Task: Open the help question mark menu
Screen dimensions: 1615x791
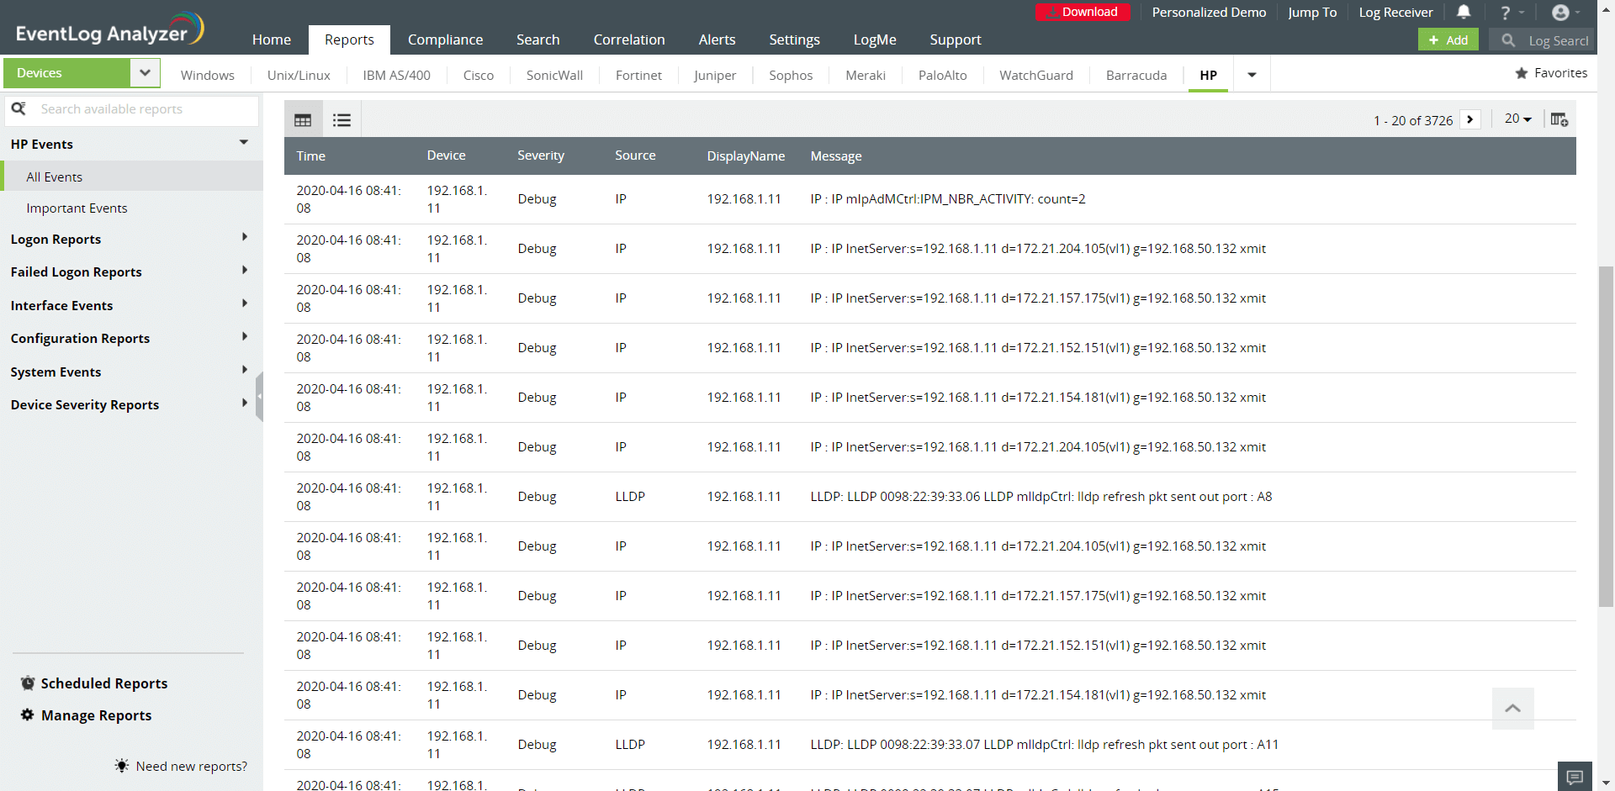Action: click(1512, 13)
